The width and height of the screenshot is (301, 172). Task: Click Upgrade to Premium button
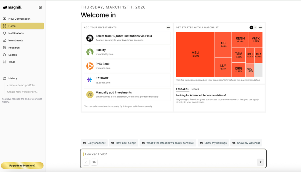pyautogui.click(x=22, y=166)
